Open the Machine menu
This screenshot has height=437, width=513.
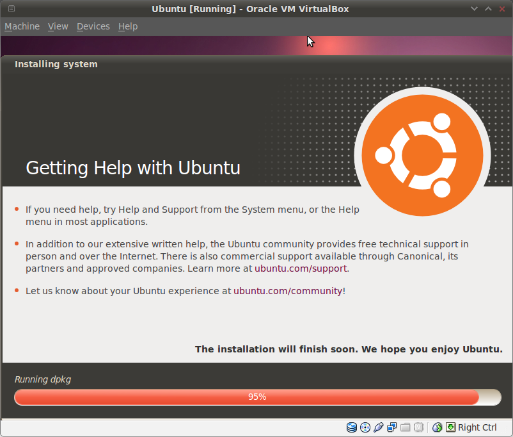pos(22,26)
